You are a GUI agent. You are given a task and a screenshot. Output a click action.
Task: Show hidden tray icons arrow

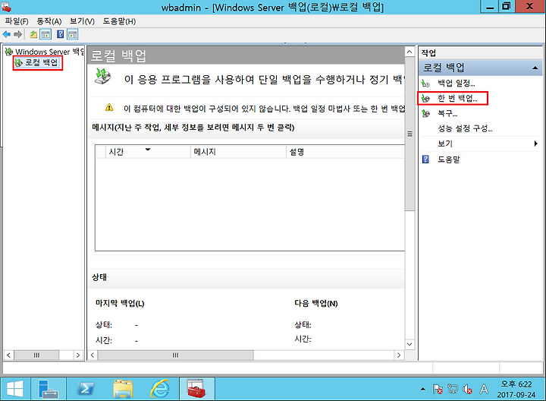422,389
